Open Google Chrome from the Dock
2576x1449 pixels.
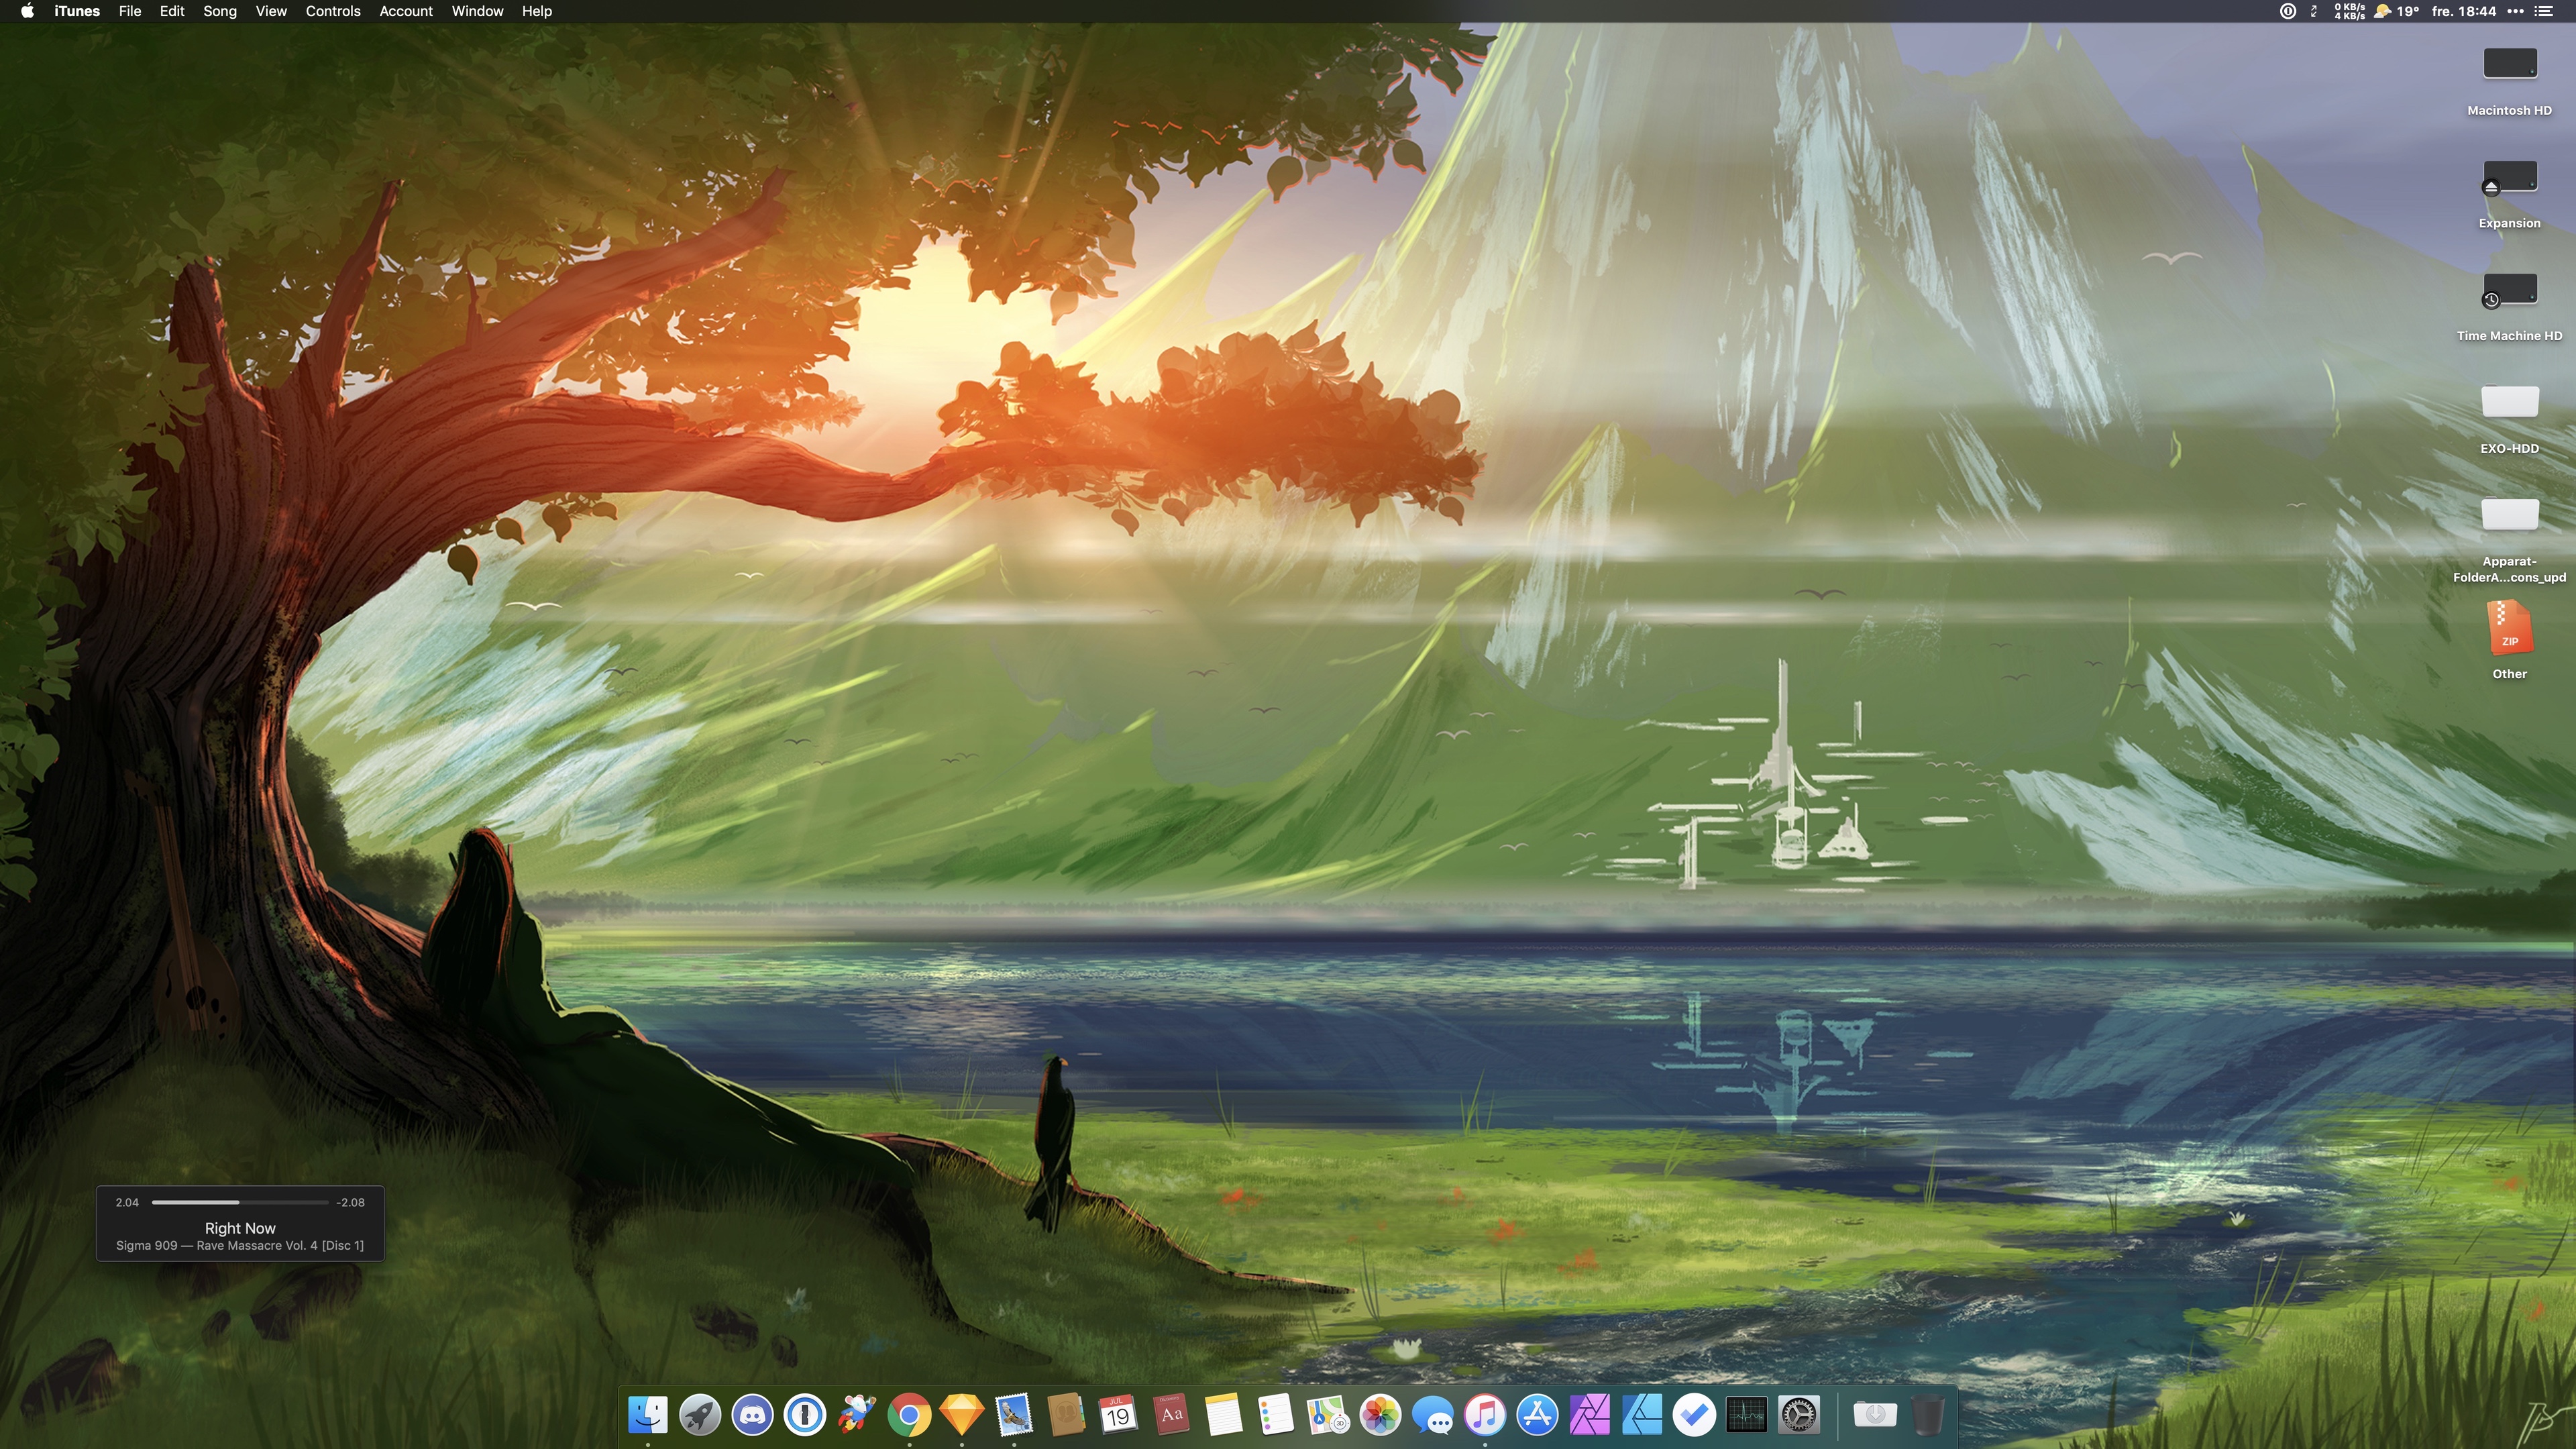point(910,1415)
